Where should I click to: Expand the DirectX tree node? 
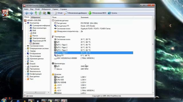25,64
